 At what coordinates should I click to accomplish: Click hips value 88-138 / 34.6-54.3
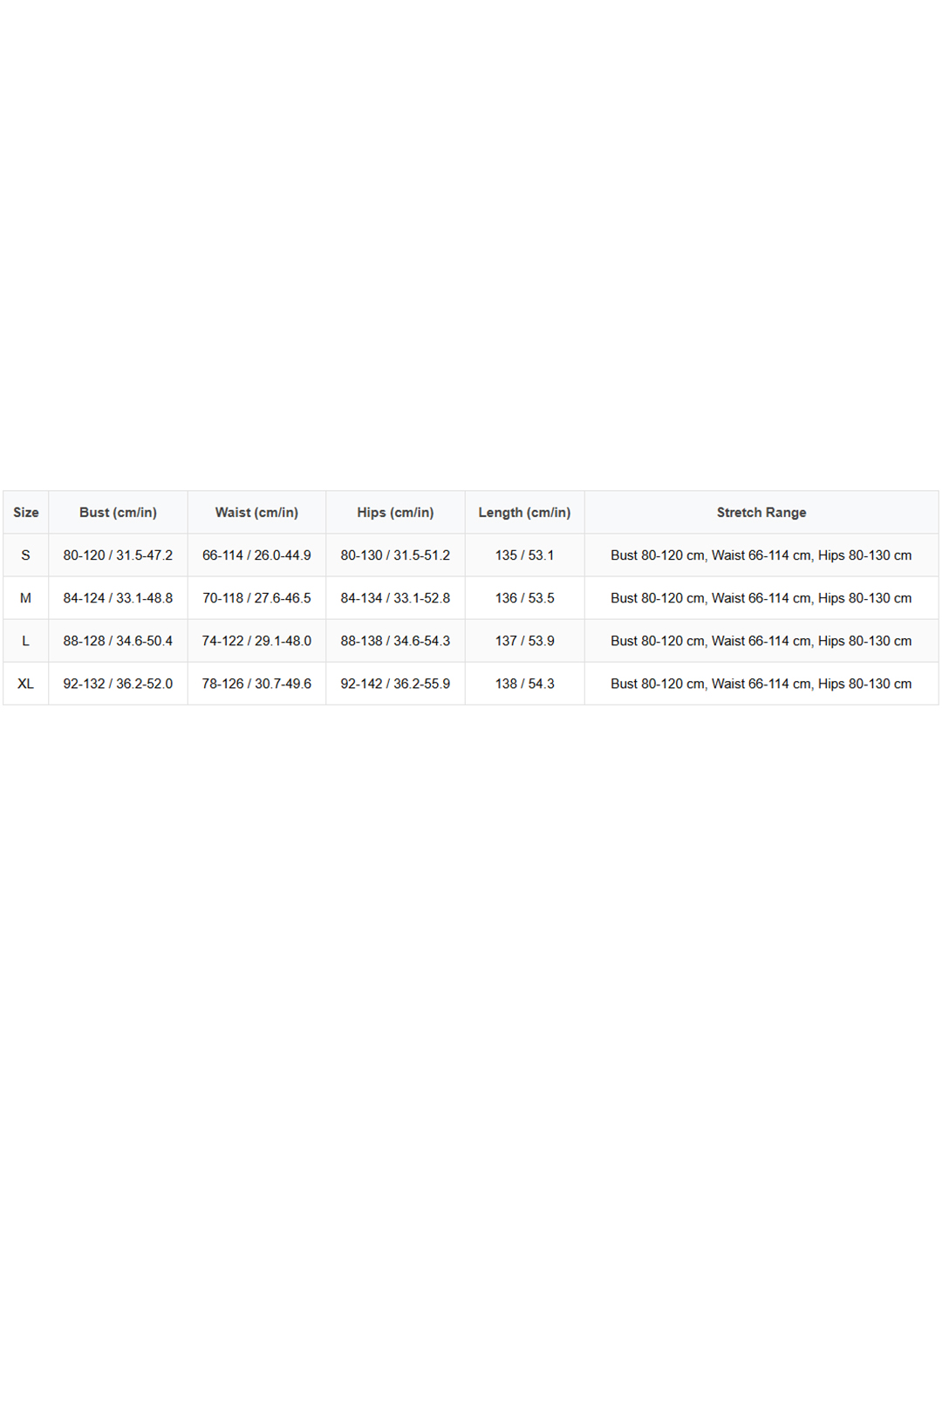395,641
